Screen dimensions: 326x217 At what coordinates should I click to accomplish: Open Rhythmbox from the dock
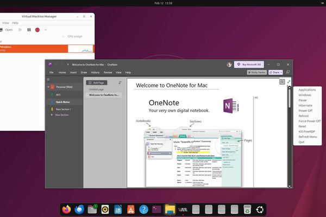pos(105,209)
